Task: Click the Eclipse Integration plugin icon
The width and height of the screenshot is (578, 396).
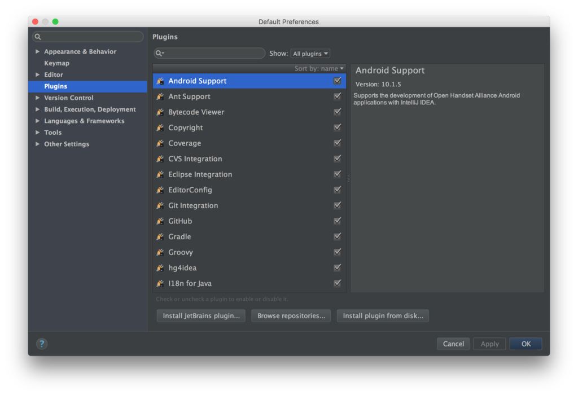Action: pyautogui.click(x=160, y=174)
